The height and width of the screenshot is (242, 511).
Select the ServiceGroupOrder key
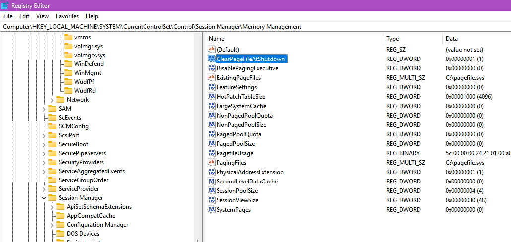[83, 180]
